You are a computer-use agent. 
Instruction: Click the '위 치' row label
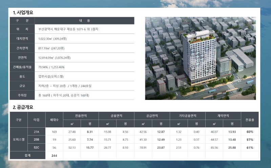(x=22, y=29)
